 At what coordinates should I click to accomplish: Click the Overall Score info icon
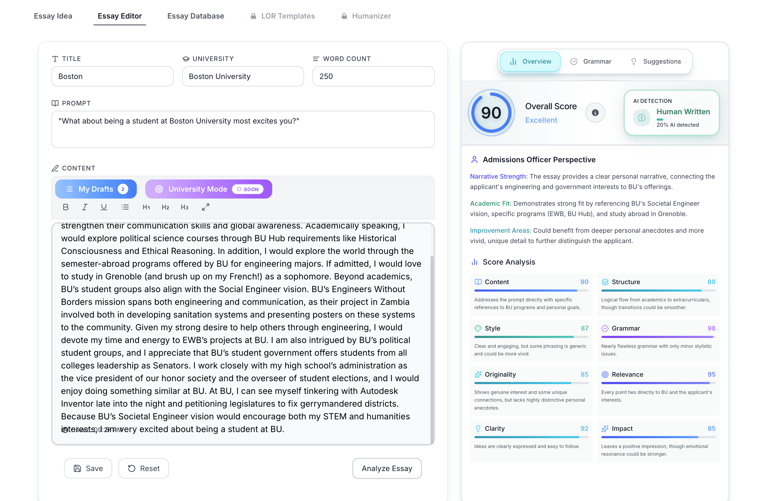pos(595,113)
